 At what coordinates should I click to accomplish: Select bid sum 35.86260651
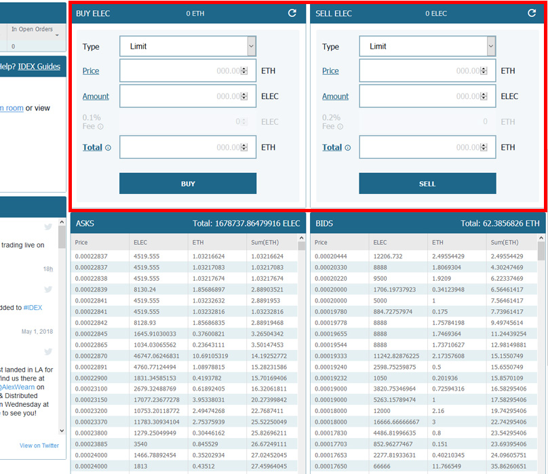[x=509, y=467]
